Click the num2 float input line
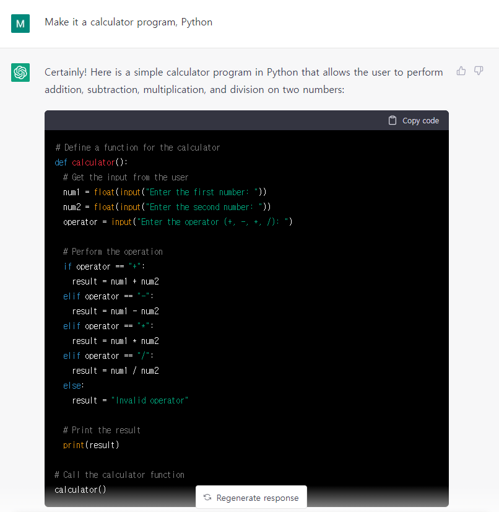 point(167,207)
